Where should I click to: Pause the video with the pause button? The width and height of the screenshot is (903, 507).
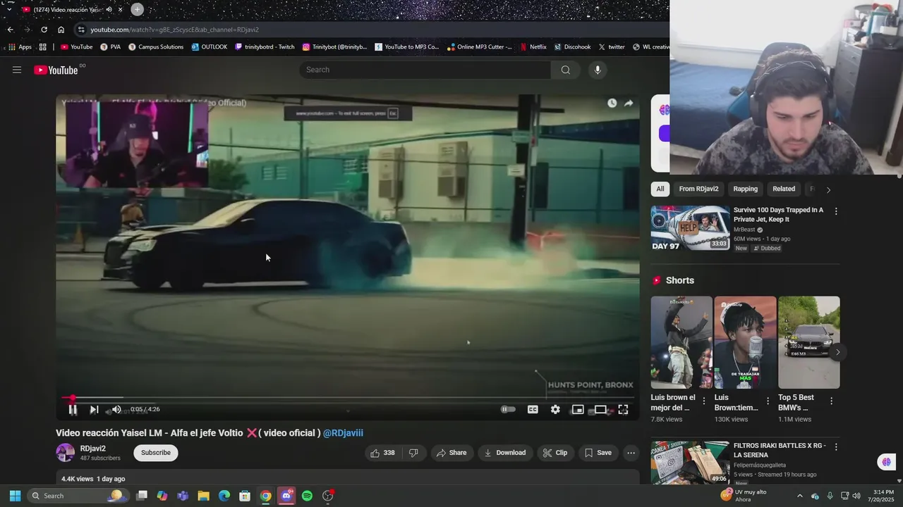tap(73, 409)
